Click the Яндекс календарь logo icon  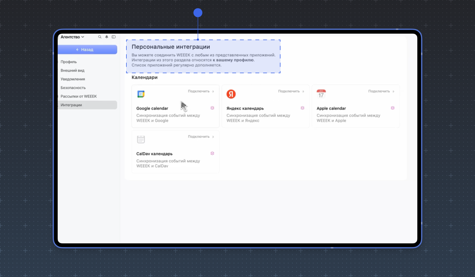231,94
